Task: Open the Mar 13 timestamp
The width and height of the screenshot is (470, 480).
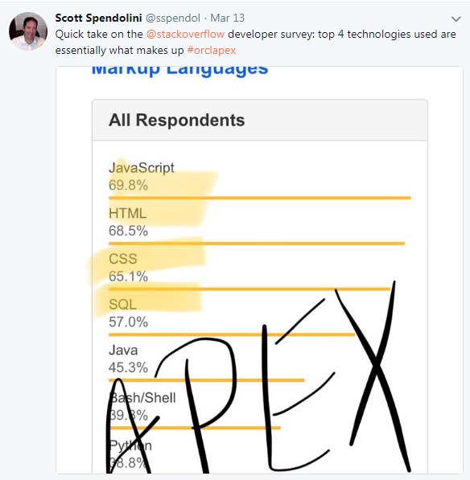Action: point(227,18)
